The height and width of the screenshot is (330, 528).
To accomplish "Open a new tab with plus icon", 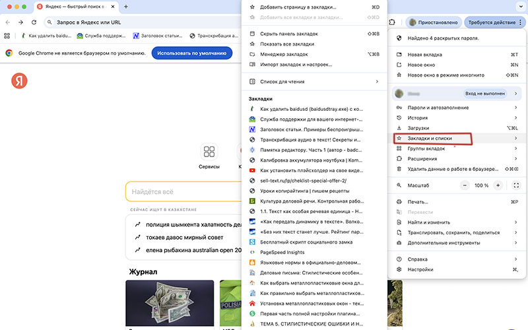I will coord(126,7).
